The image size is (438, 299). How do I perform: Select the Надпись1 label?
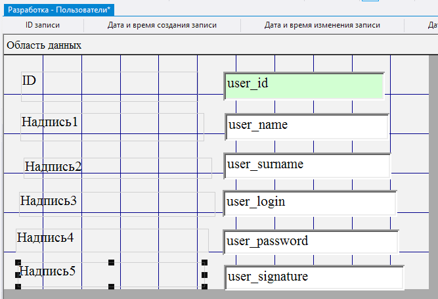tap(49, 122)
